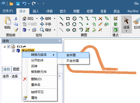The height and width of the screenshot is (103, 140).
Task: Select the three-point circle tool
Action: click(x=74, y=24)
